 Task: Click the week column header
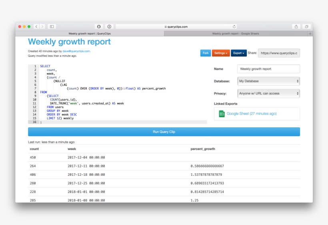pos(72,149)
